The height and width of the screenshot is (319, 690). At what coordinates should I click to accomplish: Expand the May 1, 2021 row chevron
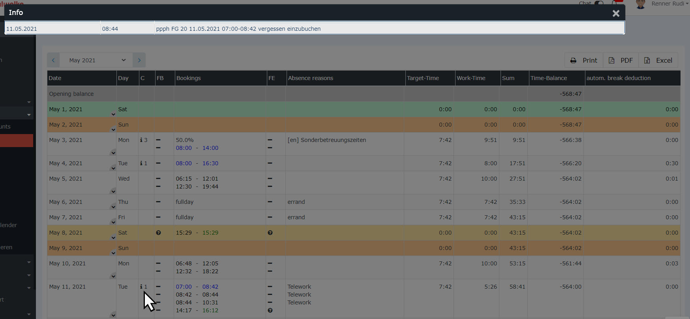pyautogui.click(x=113, y=114)
